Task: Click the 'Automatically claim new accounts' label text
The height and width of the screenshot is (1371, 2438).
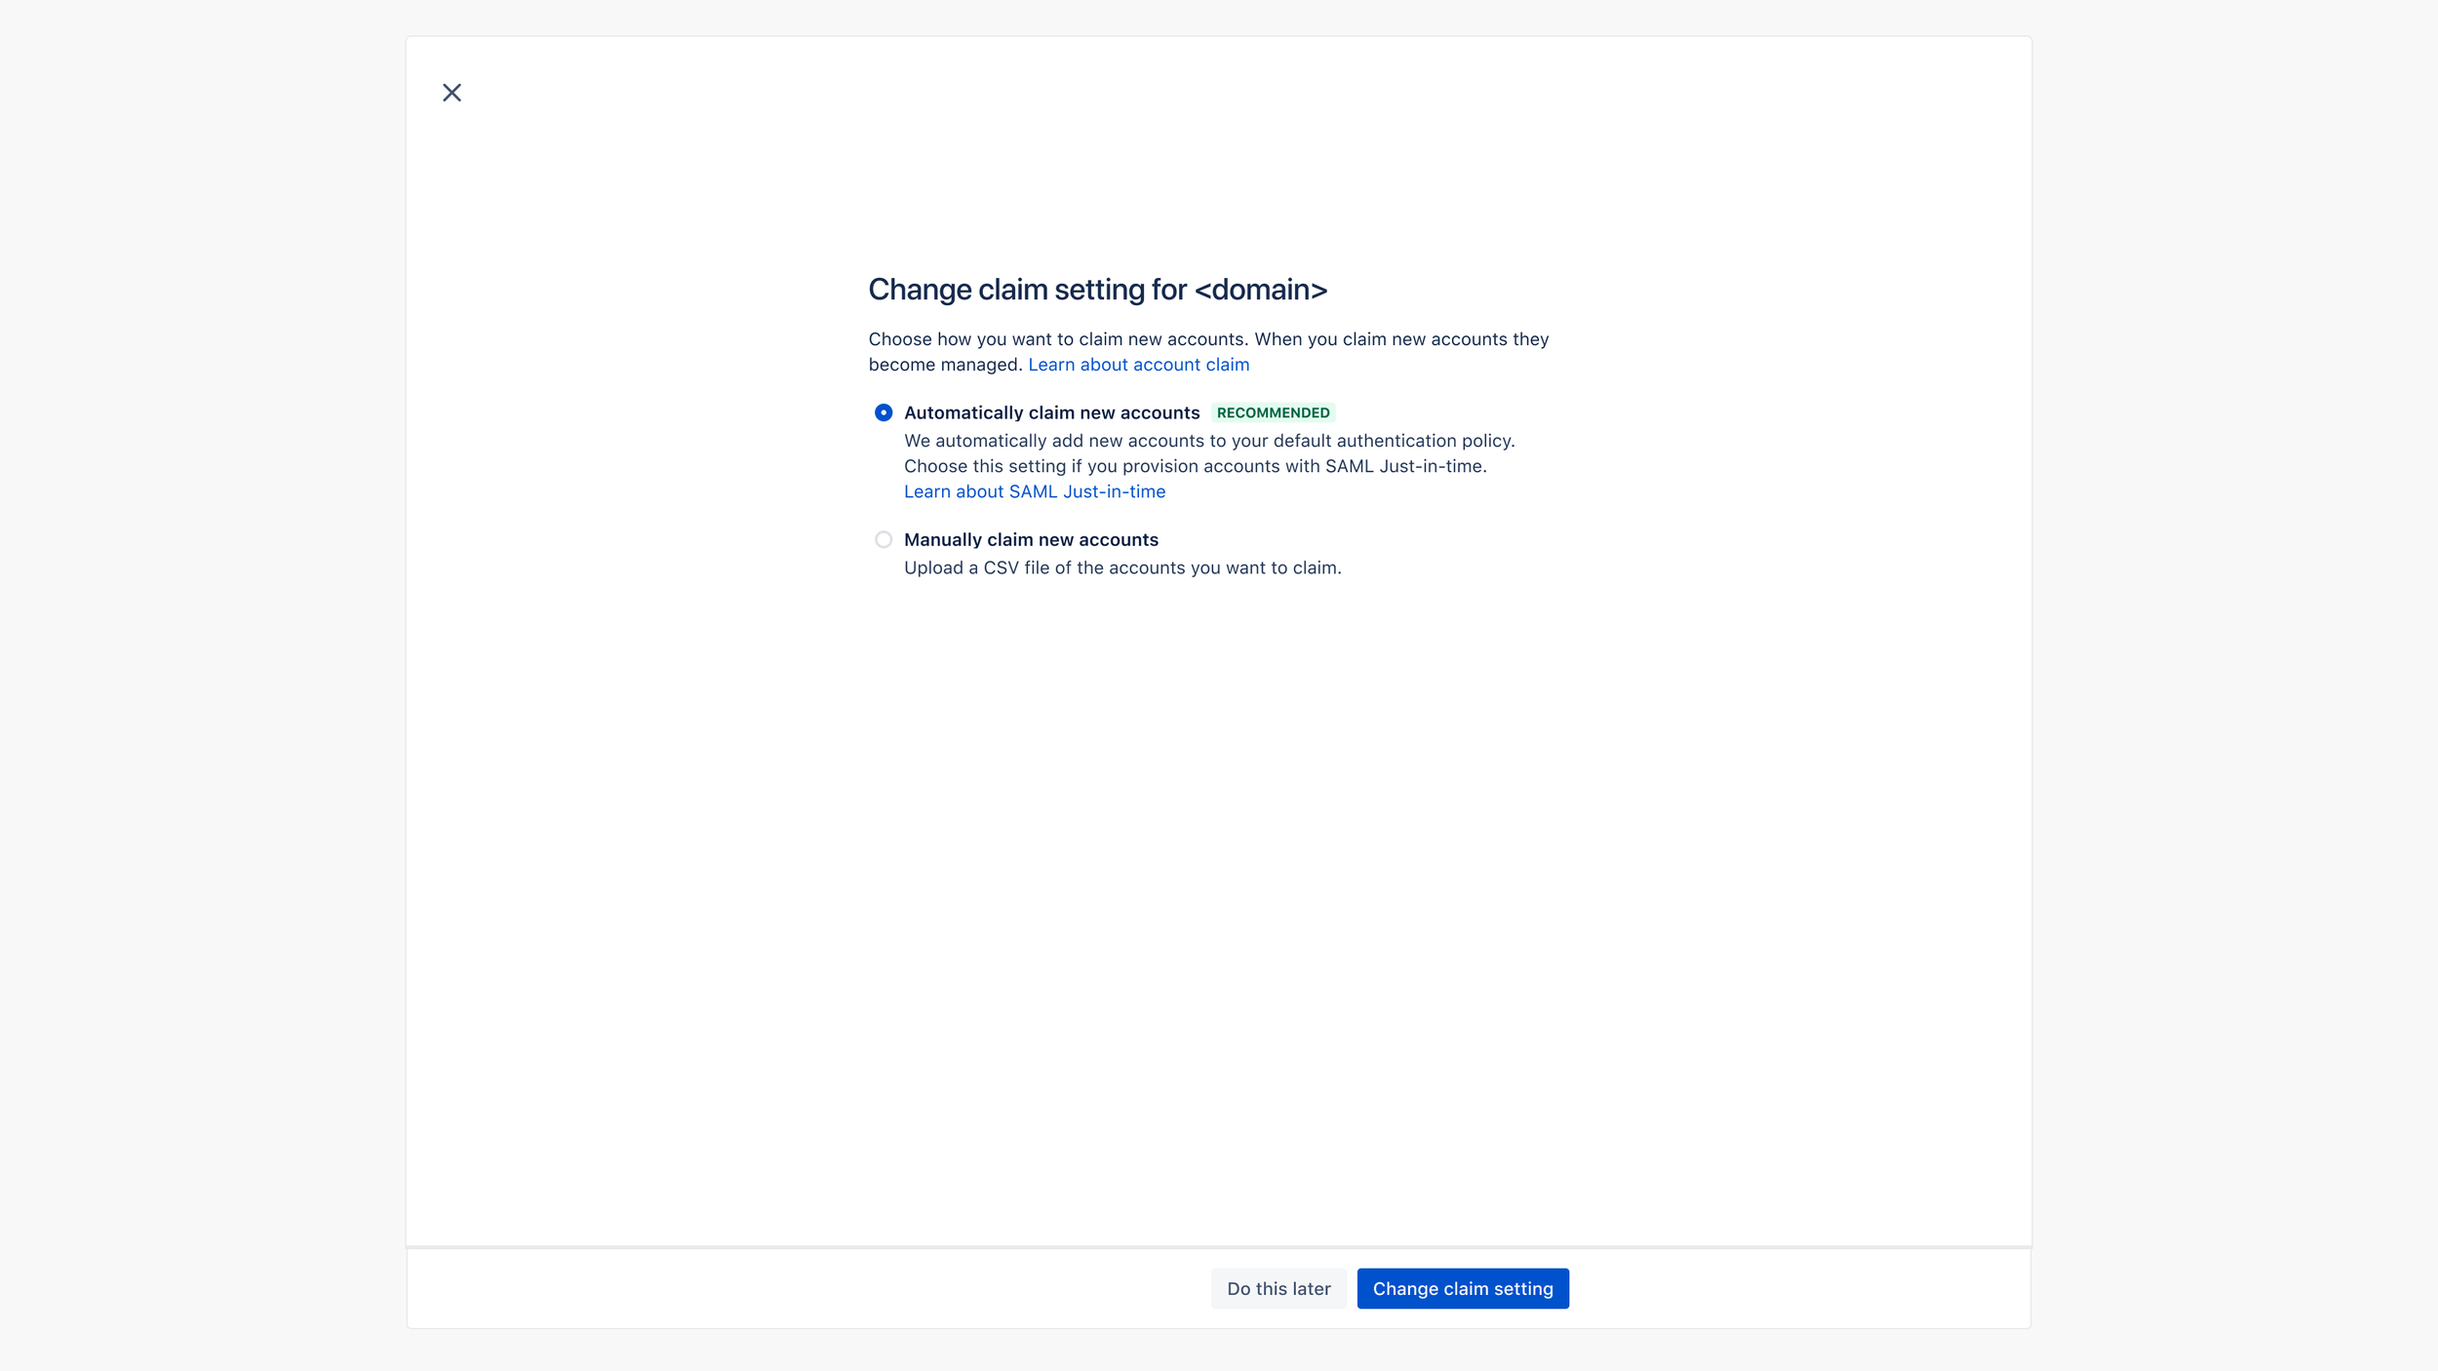Action: (x=1051, y=412)
